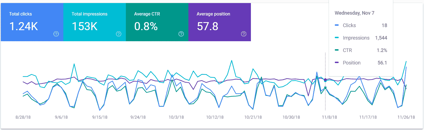The height and width of the screenshot is (130, 424).
Task: Toggle the Average CTR metric card
Action: click(x=157, y=22)
